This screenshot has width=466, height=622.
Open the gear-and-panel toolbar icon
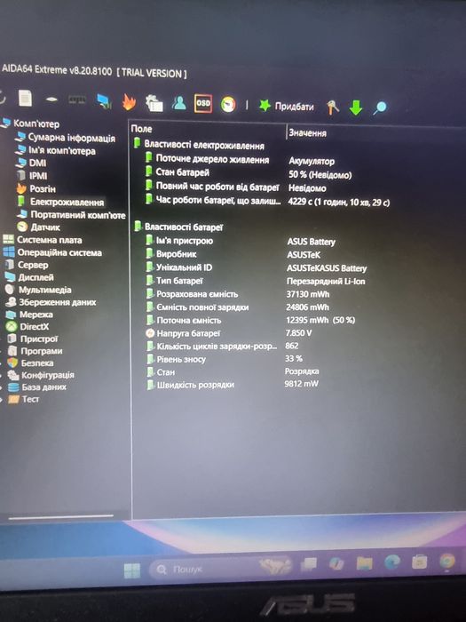pyautogui.click(x=154, y=103)
